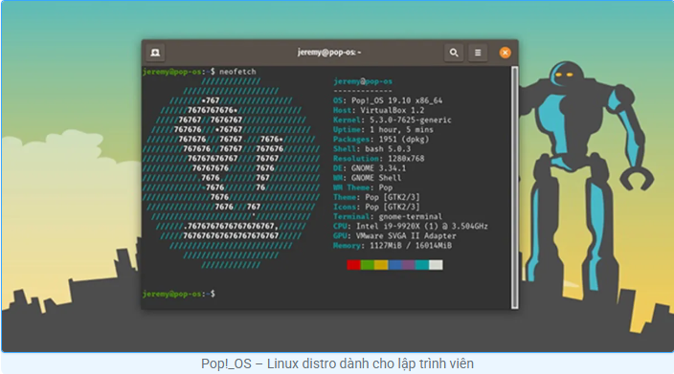Click the Shell: bash 5.0.3 line
Image resolution: width=674 pixels, height=374 pixels.
(371, 149)
